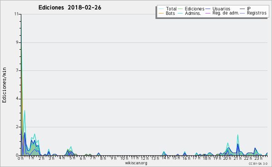This screenshot has width=272, height=167.
Task: Click the '4 h' x-axis label
Action: [62, 158]
